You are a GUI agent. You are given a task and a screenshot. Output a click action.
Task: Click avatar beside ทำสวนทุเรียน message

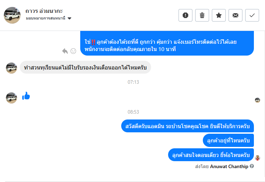[x=11, y=68]
